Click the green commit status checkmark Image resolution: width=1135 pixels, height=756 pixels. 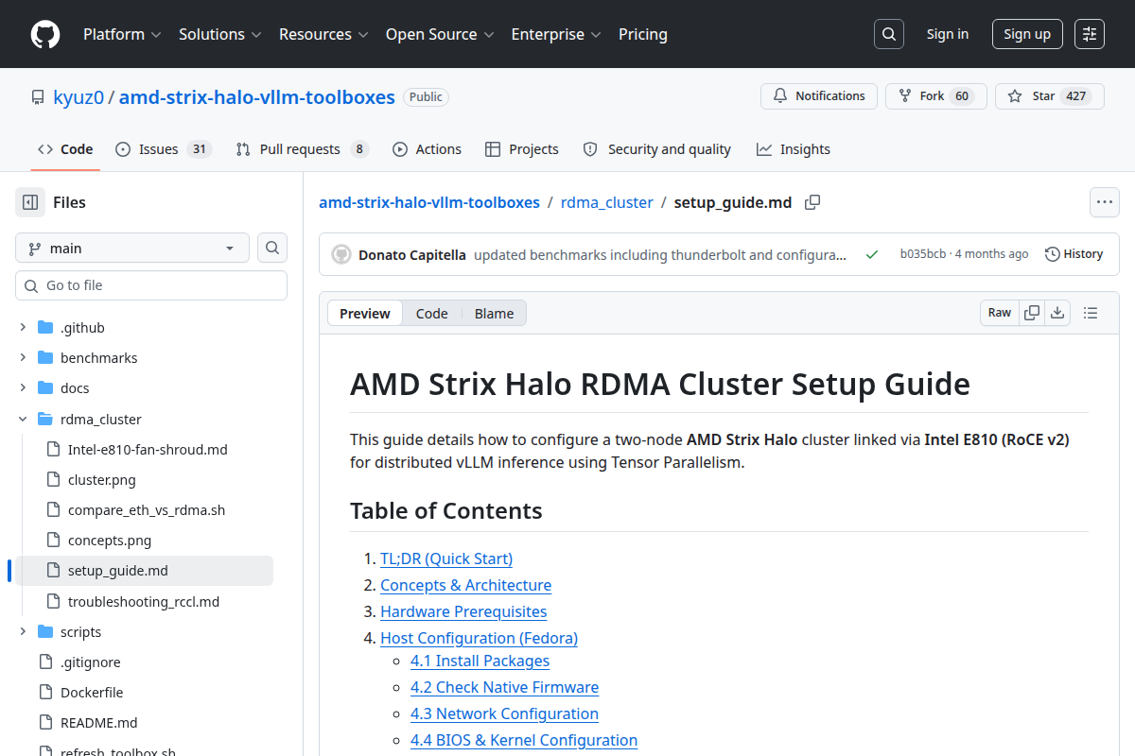pyautogui.click(x=872, y=254)
